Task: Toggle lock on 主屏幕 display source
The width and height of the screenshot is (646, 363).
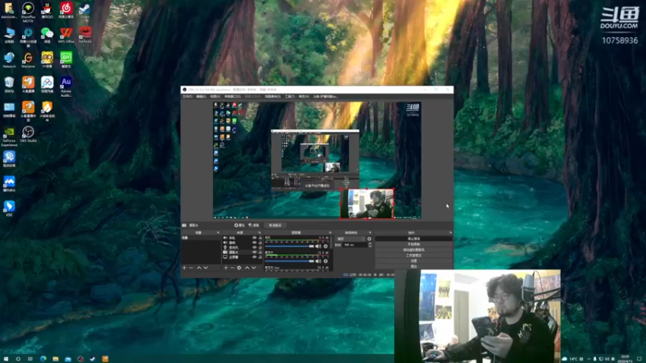Action: tap(260, 257)
